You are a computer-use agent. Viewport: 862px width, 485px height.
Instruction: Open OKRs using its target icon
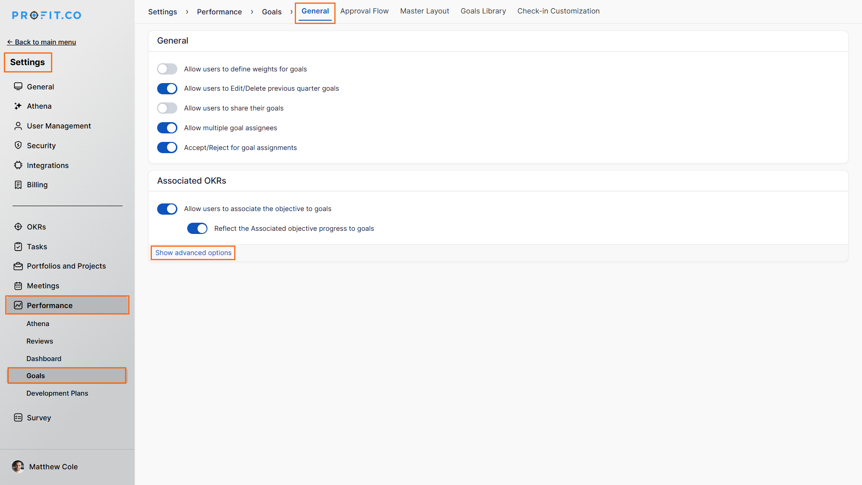pos(18,227)
